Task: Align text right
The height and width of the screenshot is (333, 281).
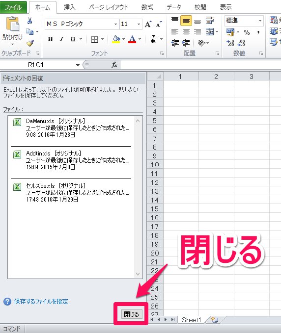Action: coord(197,32)
